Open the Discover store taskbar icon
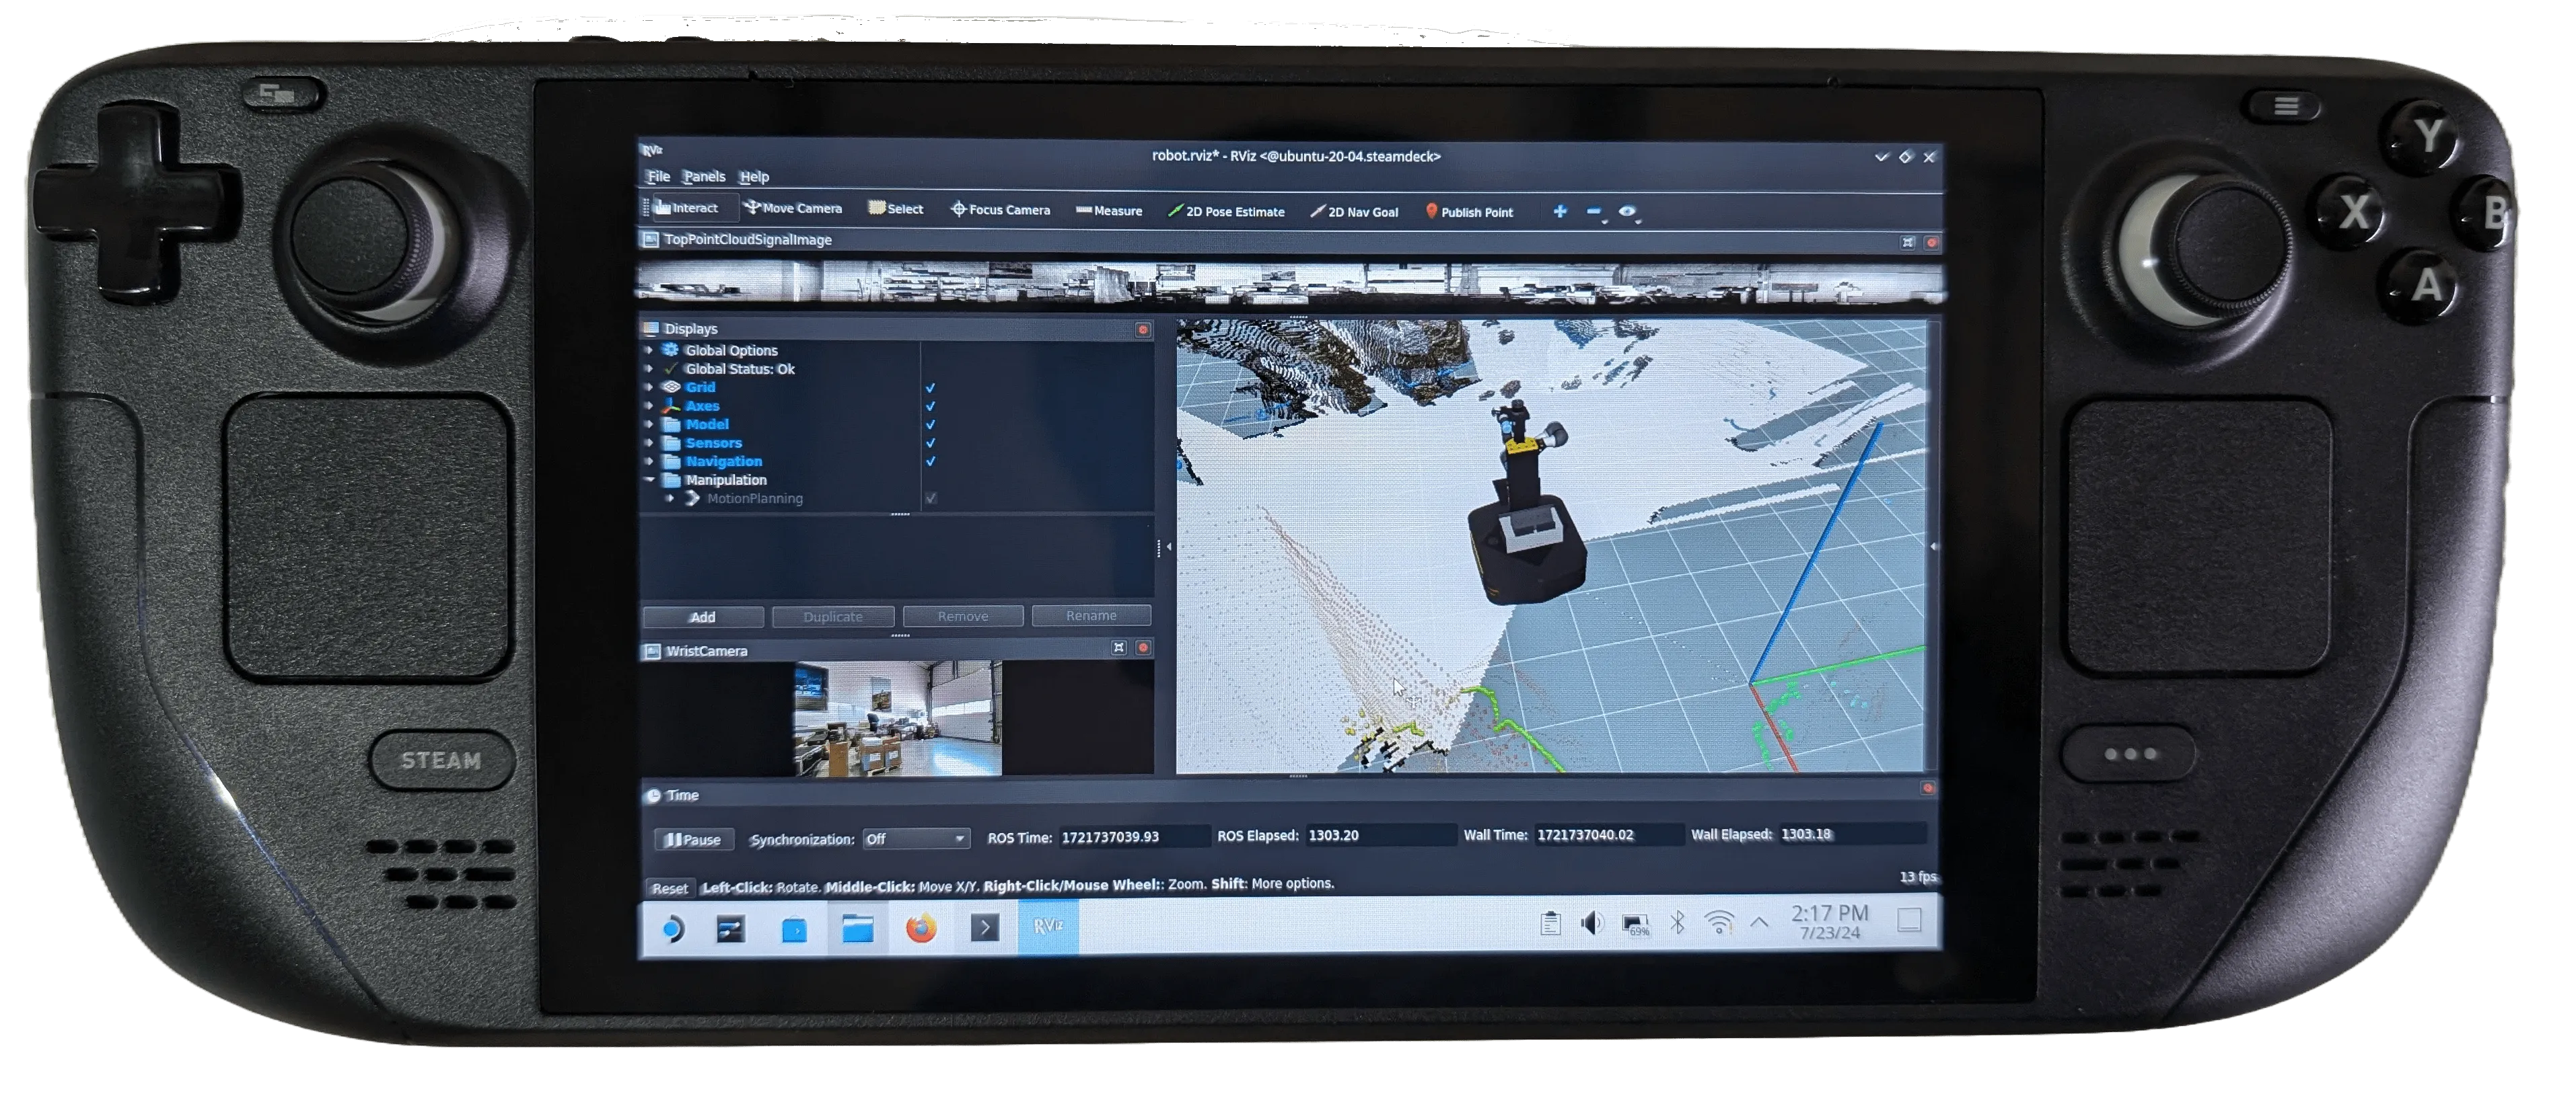 pos(795,929)
